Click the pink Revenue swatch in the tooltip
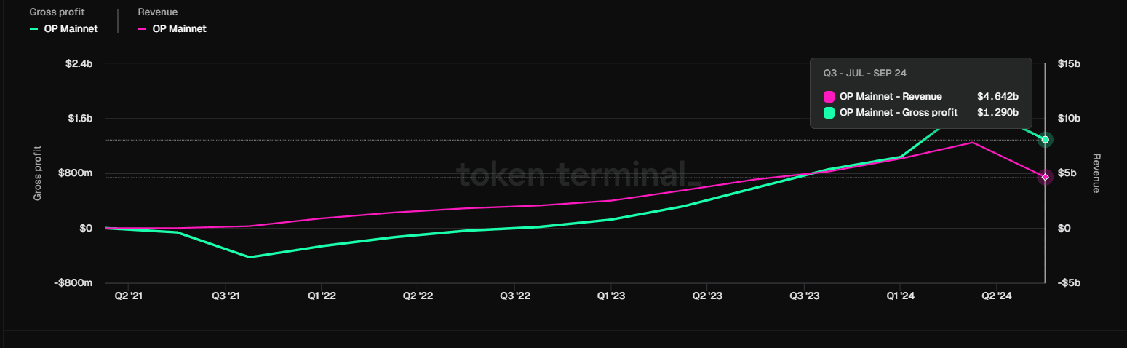 coord(829,96)
